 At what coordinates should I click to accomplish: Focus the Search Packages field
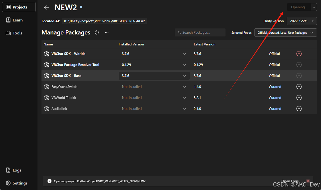(x=200, y=32)
